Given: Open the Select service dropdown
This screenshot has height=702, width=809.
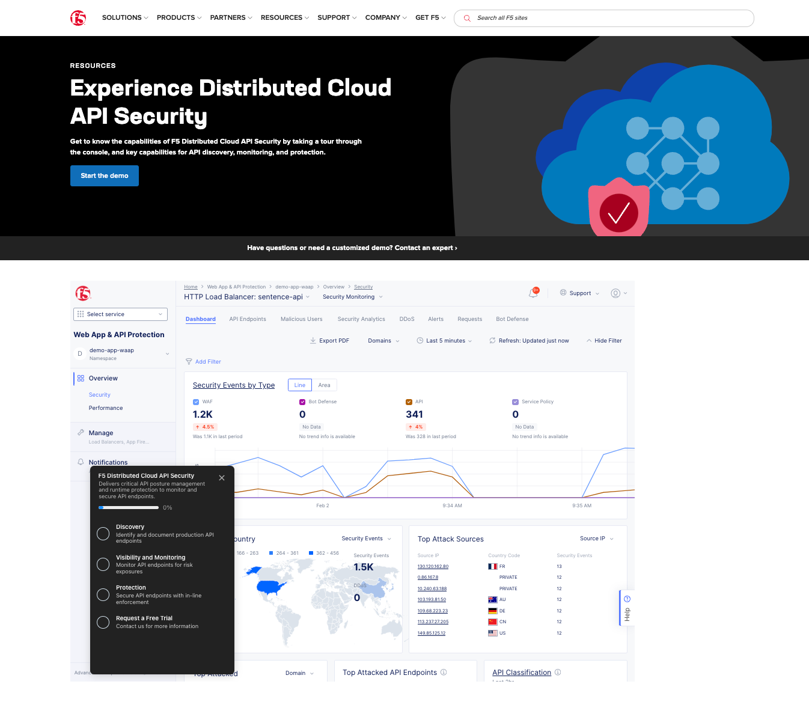Looking at the screenshot, I should 120,314.
